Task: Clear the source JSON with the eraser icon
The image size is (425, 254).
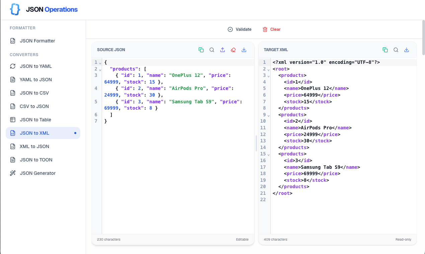Action: tap(233, 49)
